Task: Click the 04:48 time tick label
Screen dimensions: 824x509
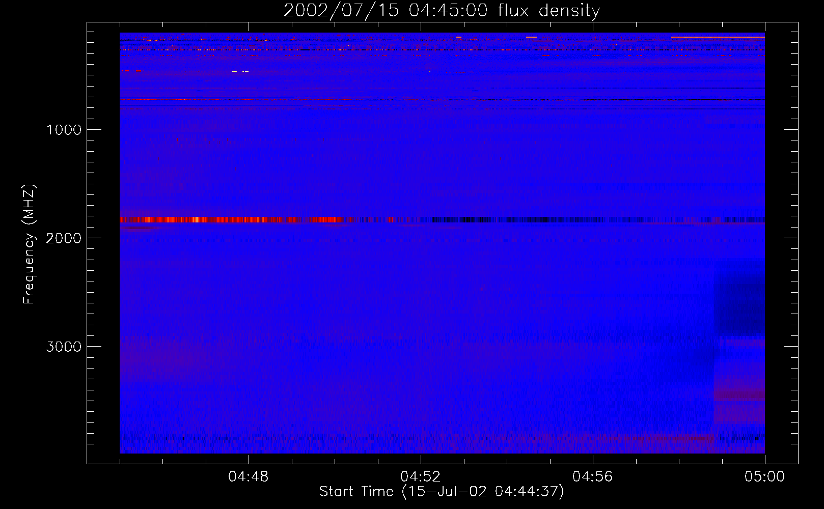Action: pyautogui.click(x=249, y=477)
